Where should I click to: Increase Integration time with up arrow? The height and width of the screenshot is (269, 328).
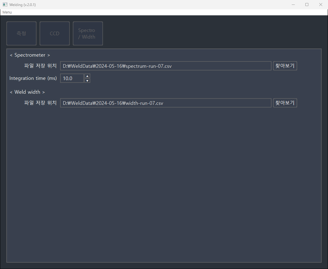(87, 76)
